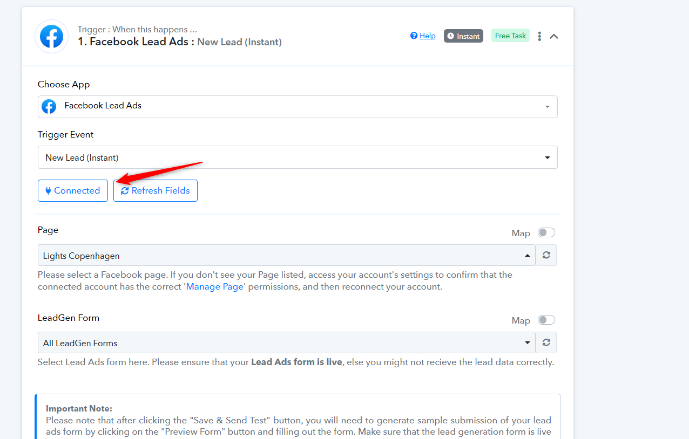Viewport: 689px width, 439px height.
Task: Click the Important Note heading
Action: tap(79, 409)
